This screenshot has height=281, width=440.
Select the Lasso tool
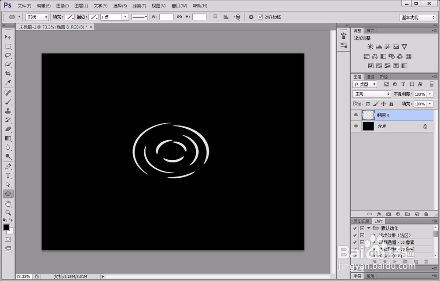click(x=8, y=55)
